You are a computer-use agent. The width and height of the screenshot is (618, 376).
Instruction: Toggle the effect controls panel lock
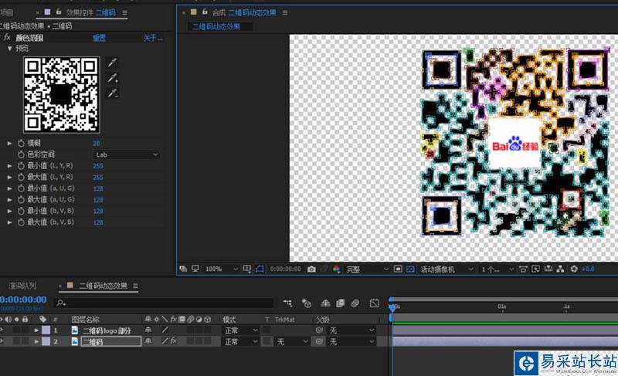pos(59,12)
